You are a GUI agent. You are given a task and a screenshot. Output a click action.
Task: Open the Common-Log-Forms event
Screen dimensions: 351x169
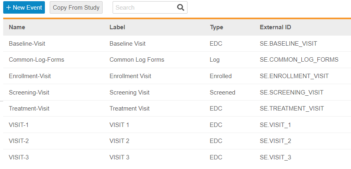point(36,60)
